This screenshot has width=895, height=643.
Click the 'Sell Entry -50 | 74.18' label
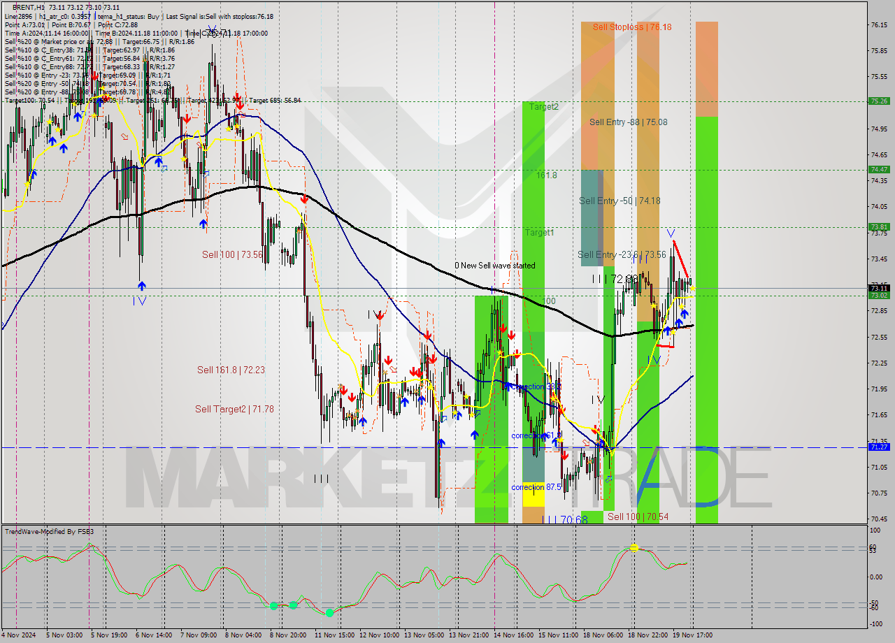click(620, 201)
